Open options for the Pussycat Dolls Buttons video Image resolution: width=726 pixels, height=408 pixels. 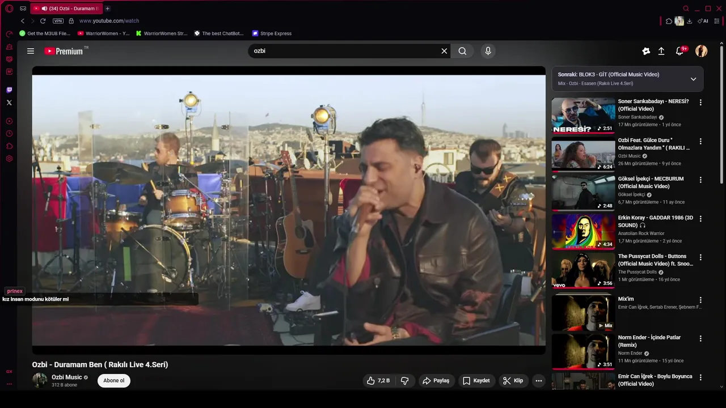[x=700, y=257]
